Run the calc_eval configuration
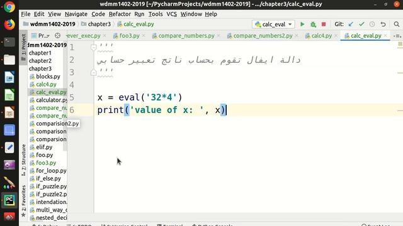Image resolution: width=403 pixels, height=226 pixels. point(302,24)
